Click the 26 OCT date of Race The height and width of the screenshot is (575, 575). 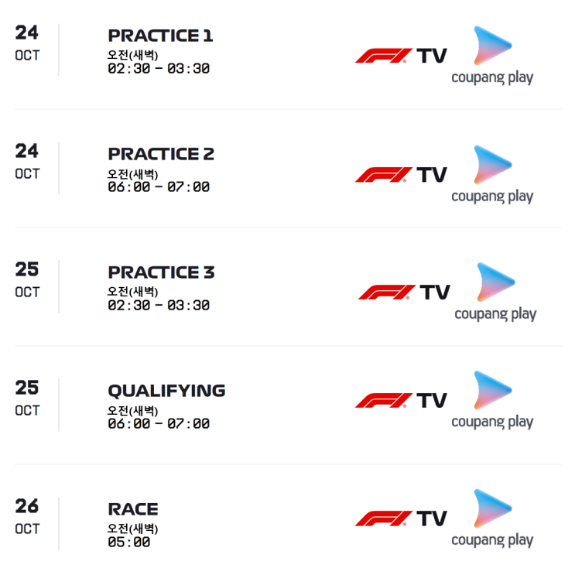click(27, 517)
